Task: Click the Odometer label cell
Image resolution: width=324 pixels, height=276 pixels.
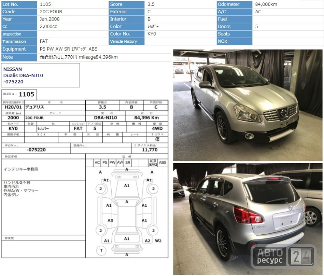Action: tap(234, 4)
